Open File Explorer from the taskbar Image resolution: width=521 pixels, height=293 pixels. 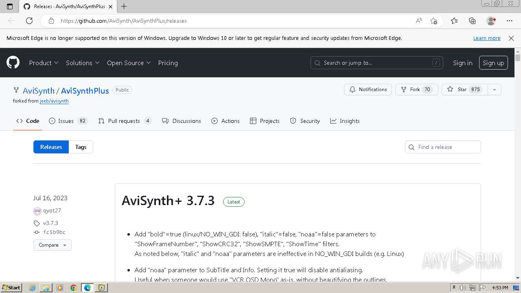46,288
